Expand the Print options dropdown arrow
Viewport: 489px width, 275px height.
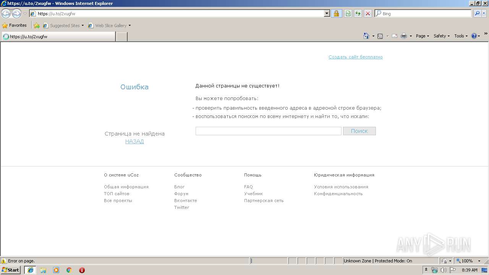(x=411, y=36)
